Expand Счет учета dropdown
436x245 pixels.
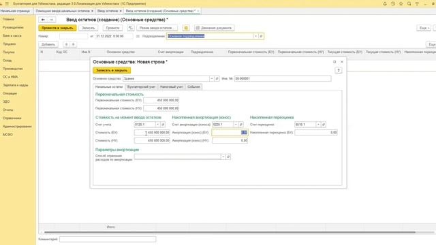point(157,125)
